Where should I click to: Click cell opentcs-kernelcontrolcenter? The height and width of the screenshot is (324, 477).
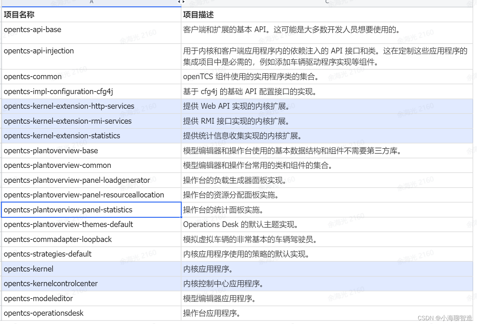pos(91,284)
